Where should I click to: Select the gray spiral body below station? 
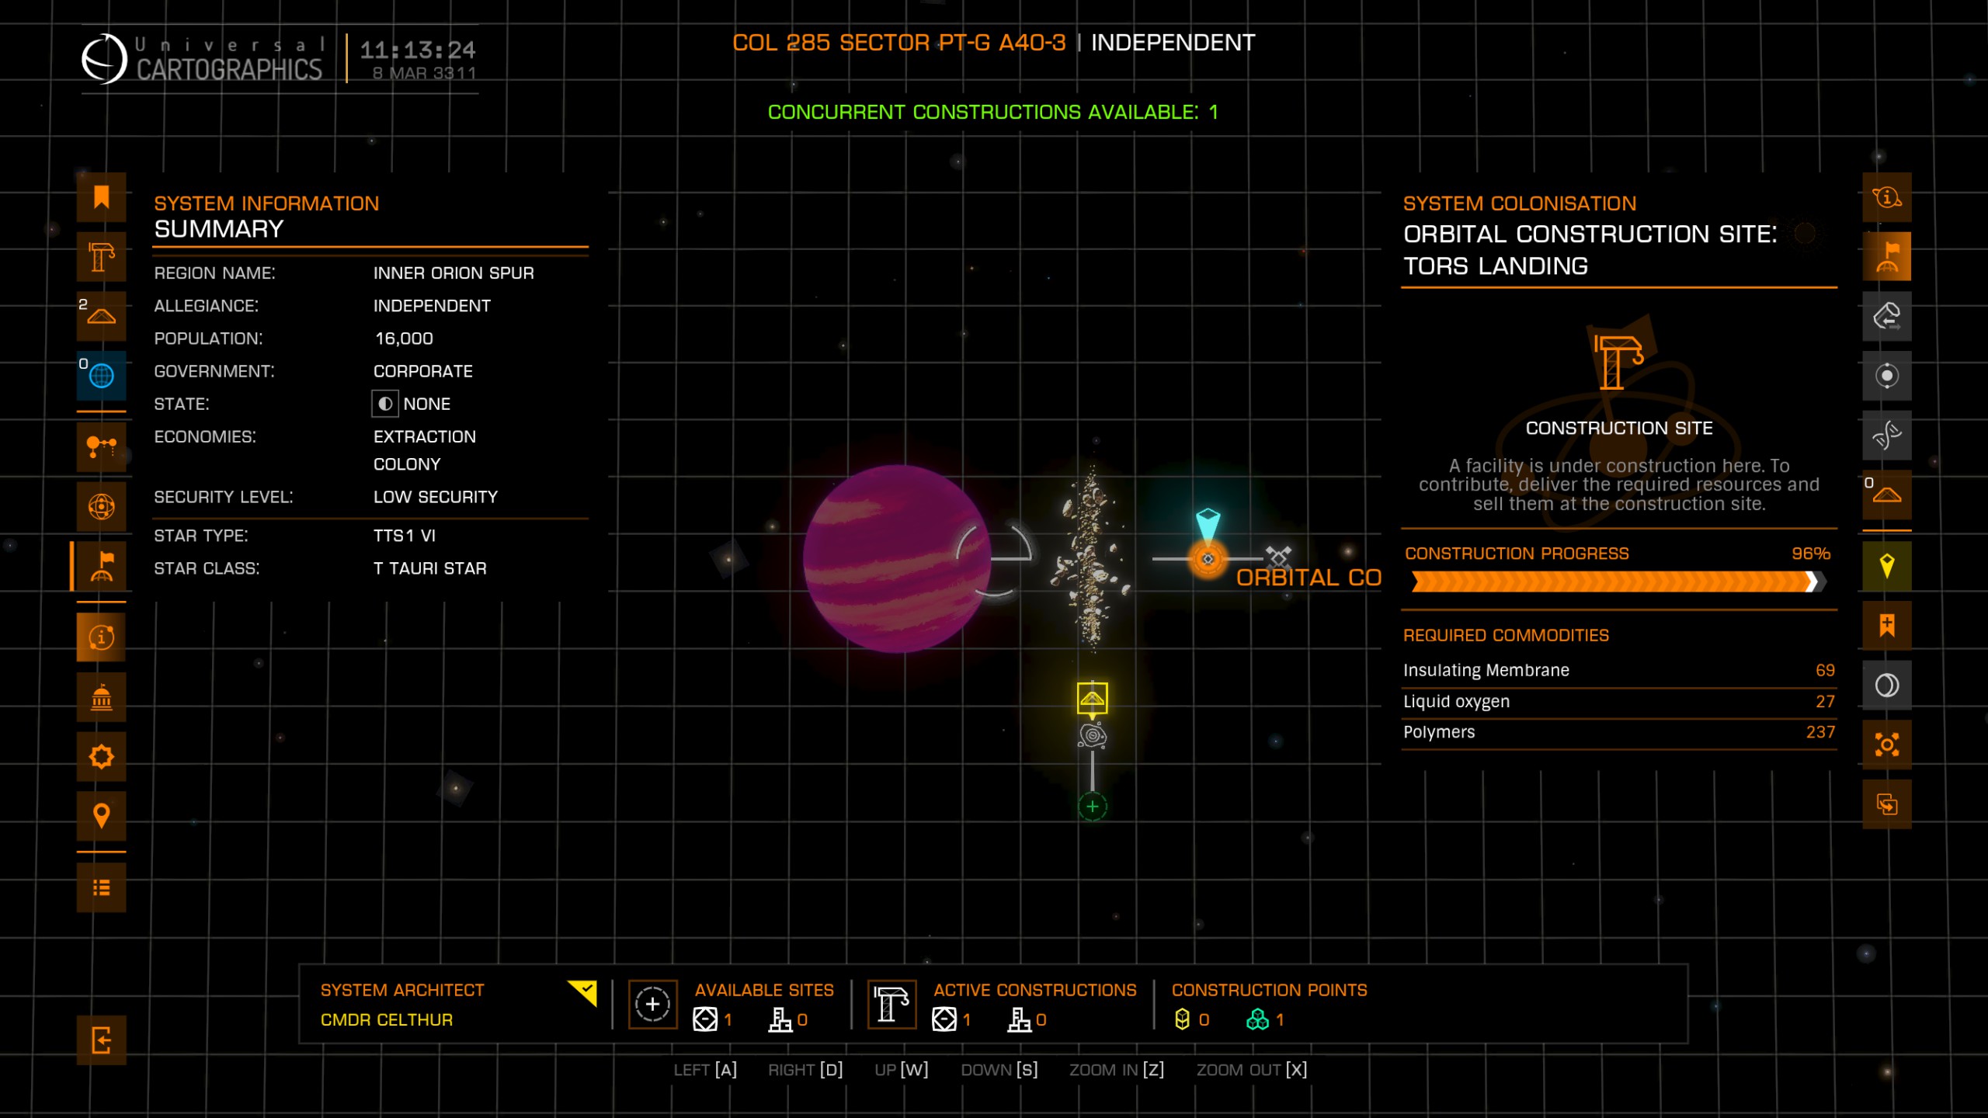1092,735
